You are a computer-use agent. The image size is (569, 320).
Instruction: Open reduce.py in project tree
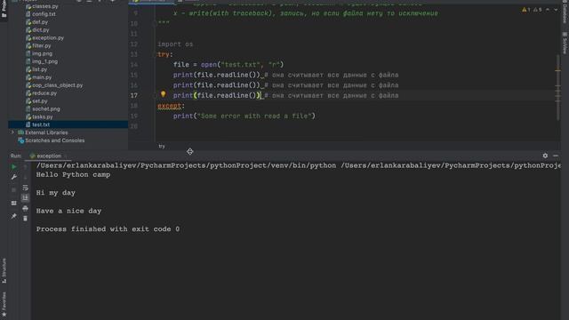tap(44, 93)
